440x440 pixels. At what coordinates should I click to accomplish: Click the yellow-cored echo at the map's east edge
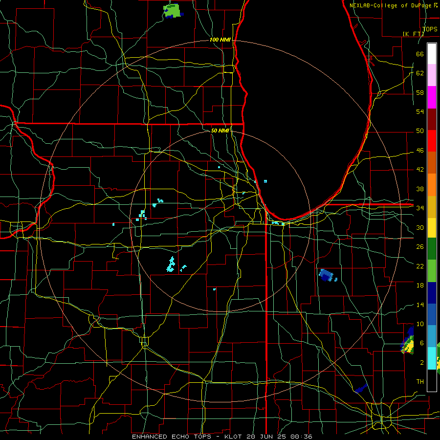408,341
